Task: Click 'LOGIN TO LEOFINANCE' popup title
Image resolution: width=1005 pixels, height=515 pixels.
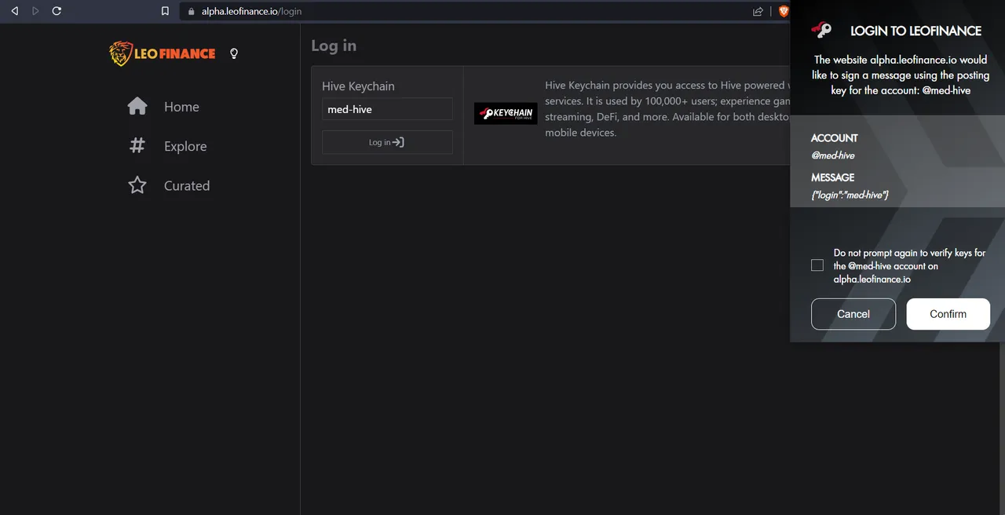Action: (915, 31)
